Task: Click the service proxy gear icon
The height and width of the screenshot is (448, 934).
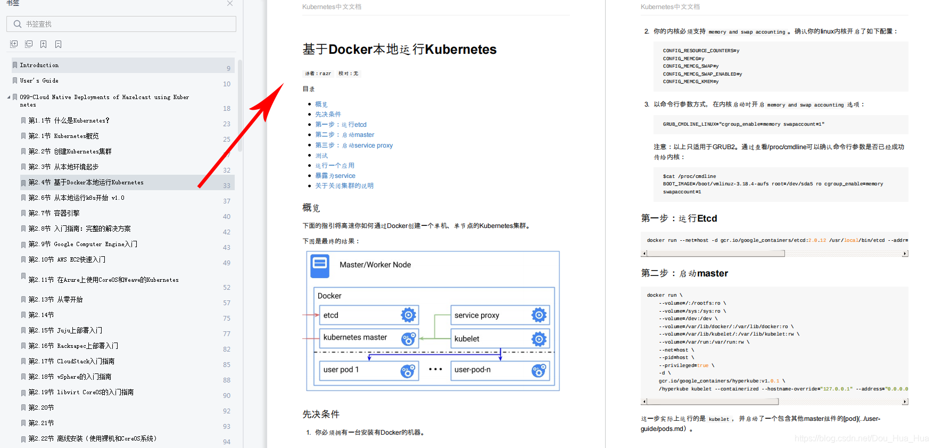Action: 539,315
